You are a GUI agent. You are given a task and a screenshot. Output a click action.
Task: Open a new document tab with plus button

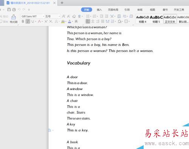click(62, 3)
